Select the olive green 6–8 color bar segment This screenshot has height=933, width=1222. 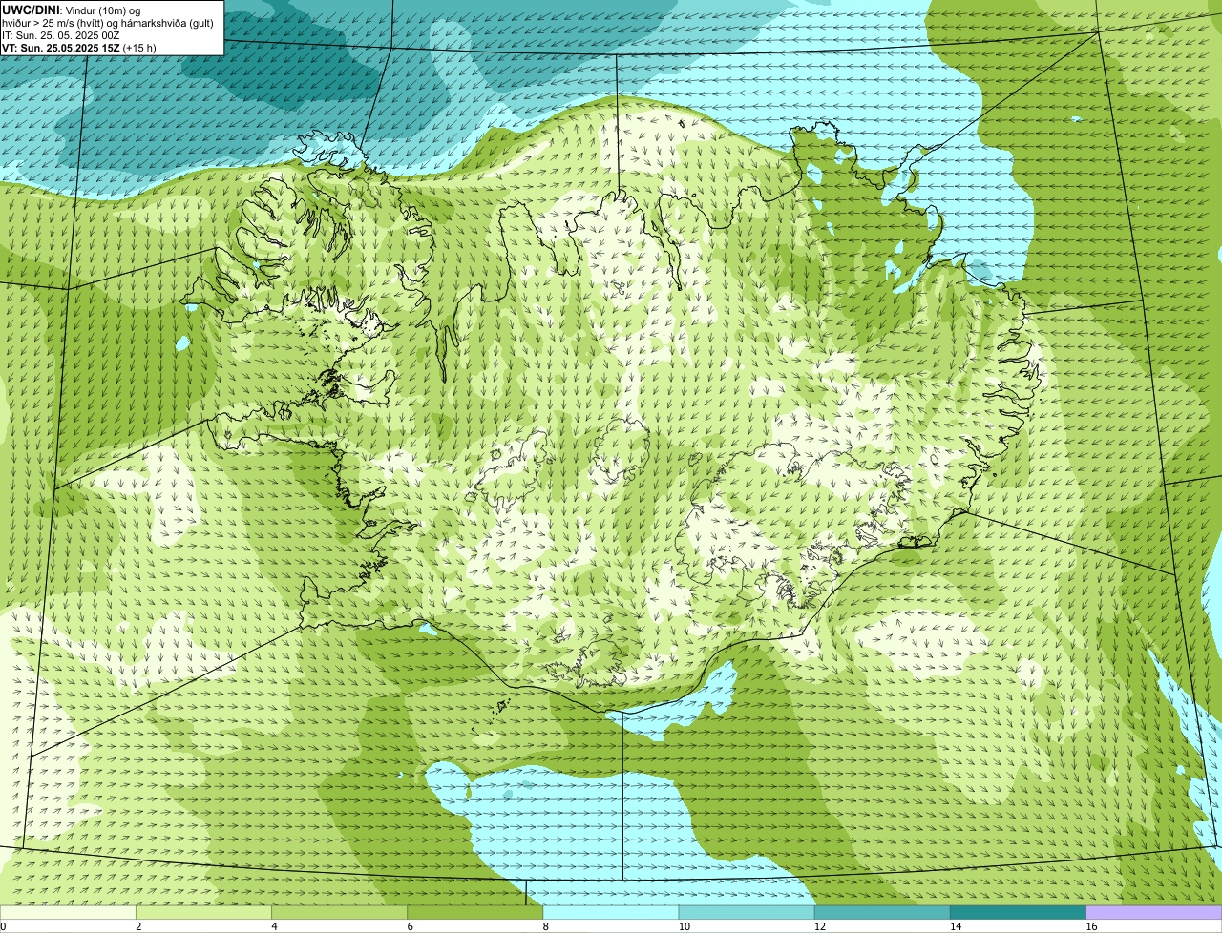(x=475, y=912)
